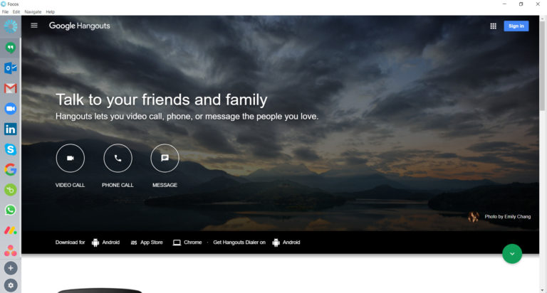
Task: Click the VIDEO CALL label
Action: coord(70,185)
